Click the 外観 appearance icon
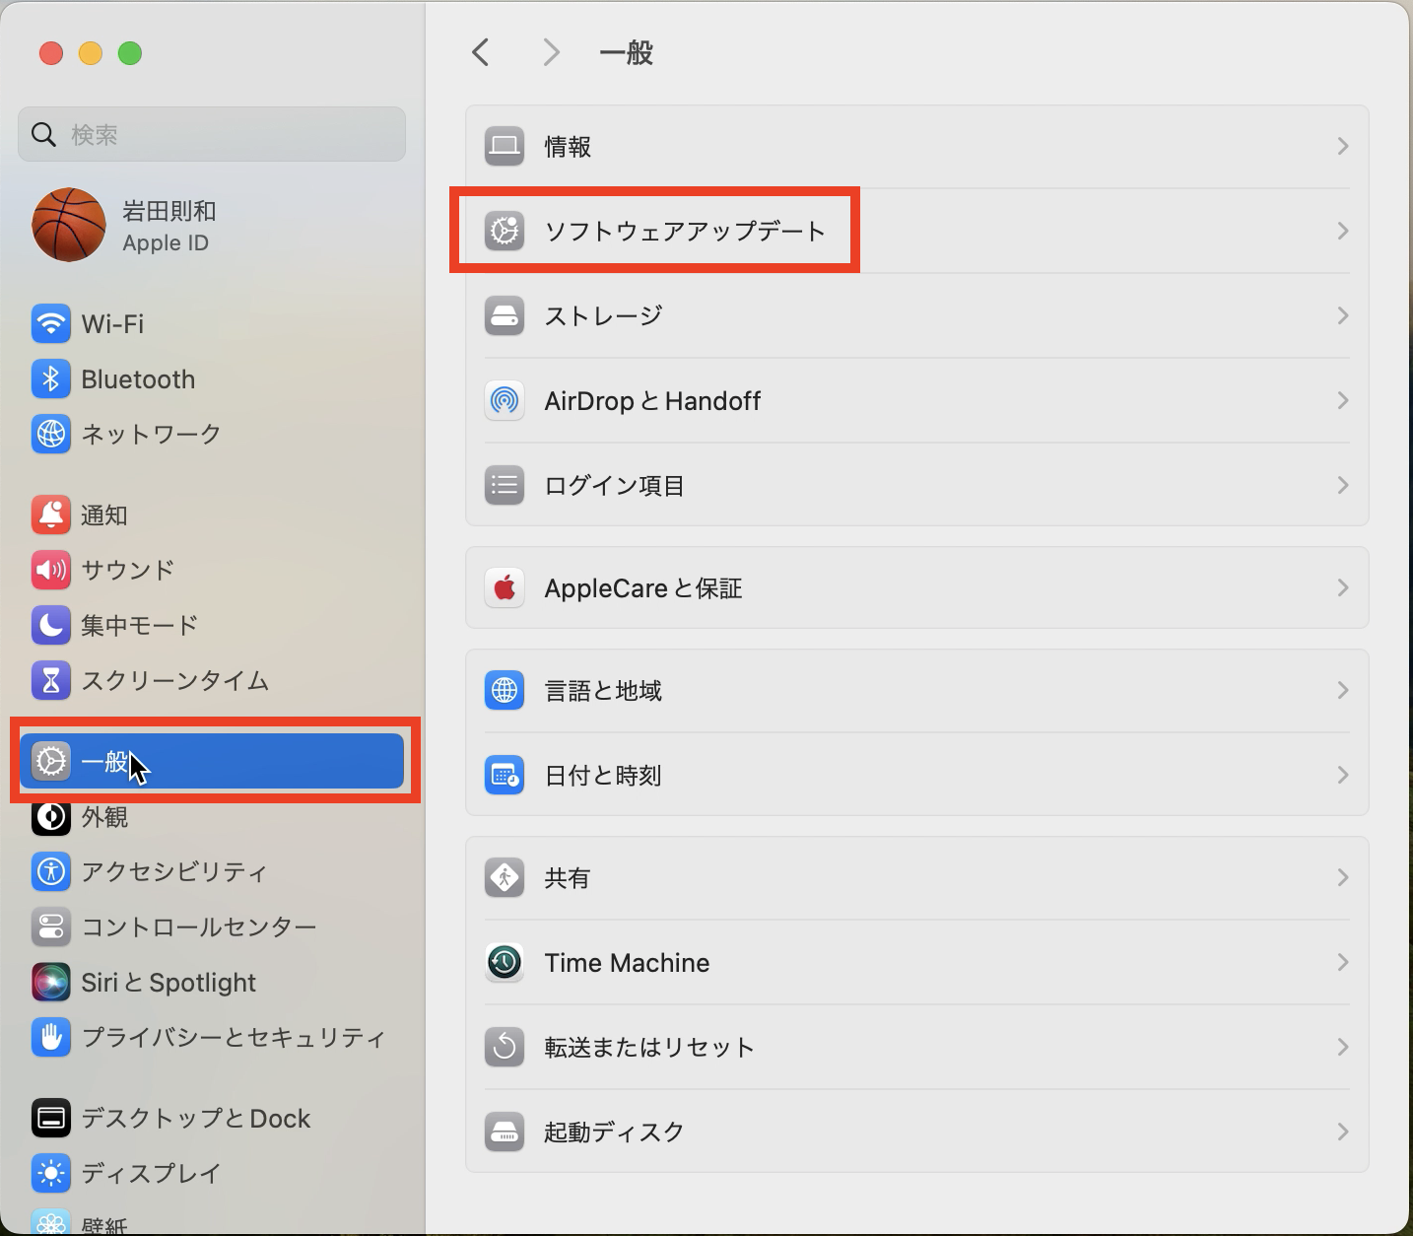The height and width of the screenshot is (1236, 1413). tap(51, 817)
